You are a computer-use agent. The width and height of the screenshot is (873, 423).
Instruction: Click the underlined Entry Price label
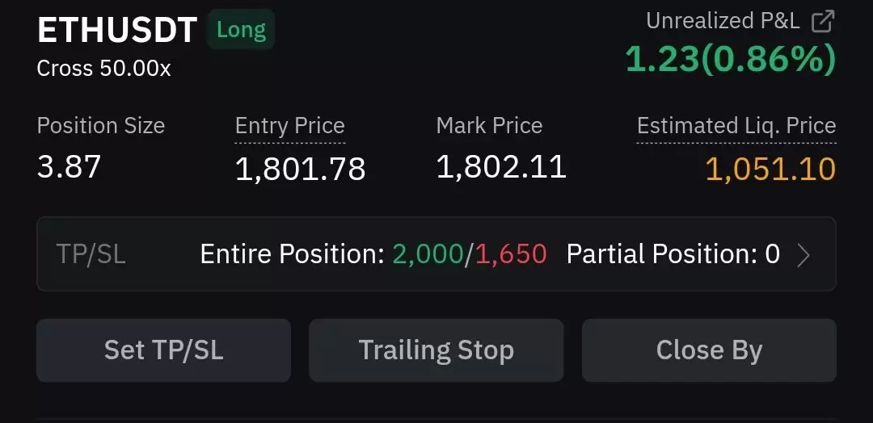[x=290, y=126]
